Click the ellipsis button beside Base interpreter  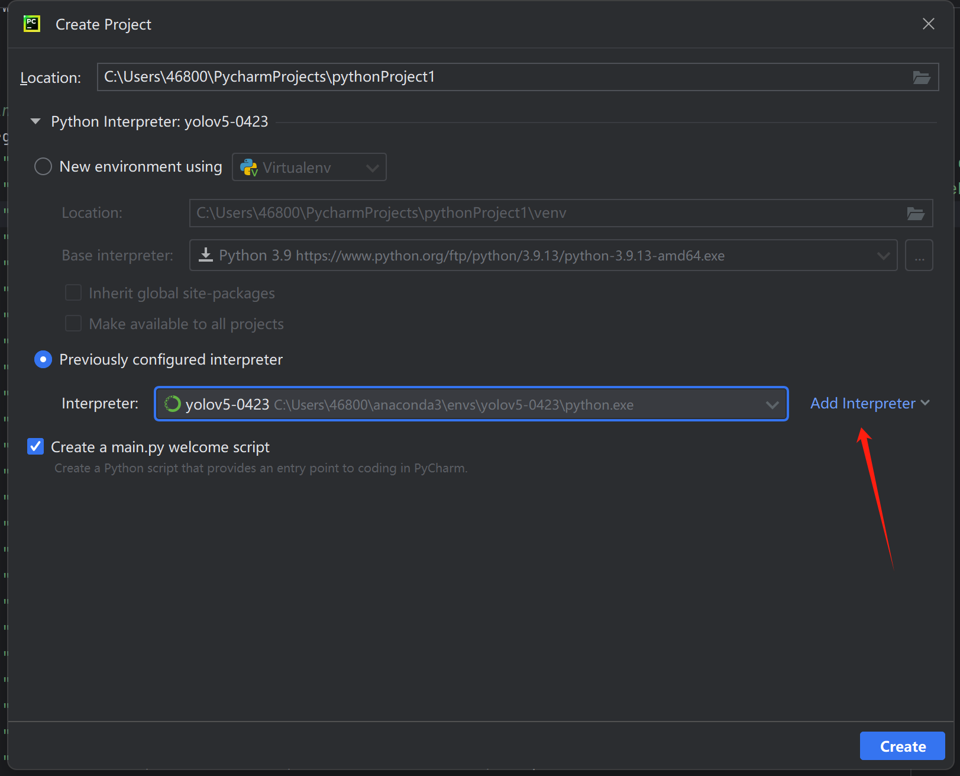pyautogui.click(x=919, y=256)
